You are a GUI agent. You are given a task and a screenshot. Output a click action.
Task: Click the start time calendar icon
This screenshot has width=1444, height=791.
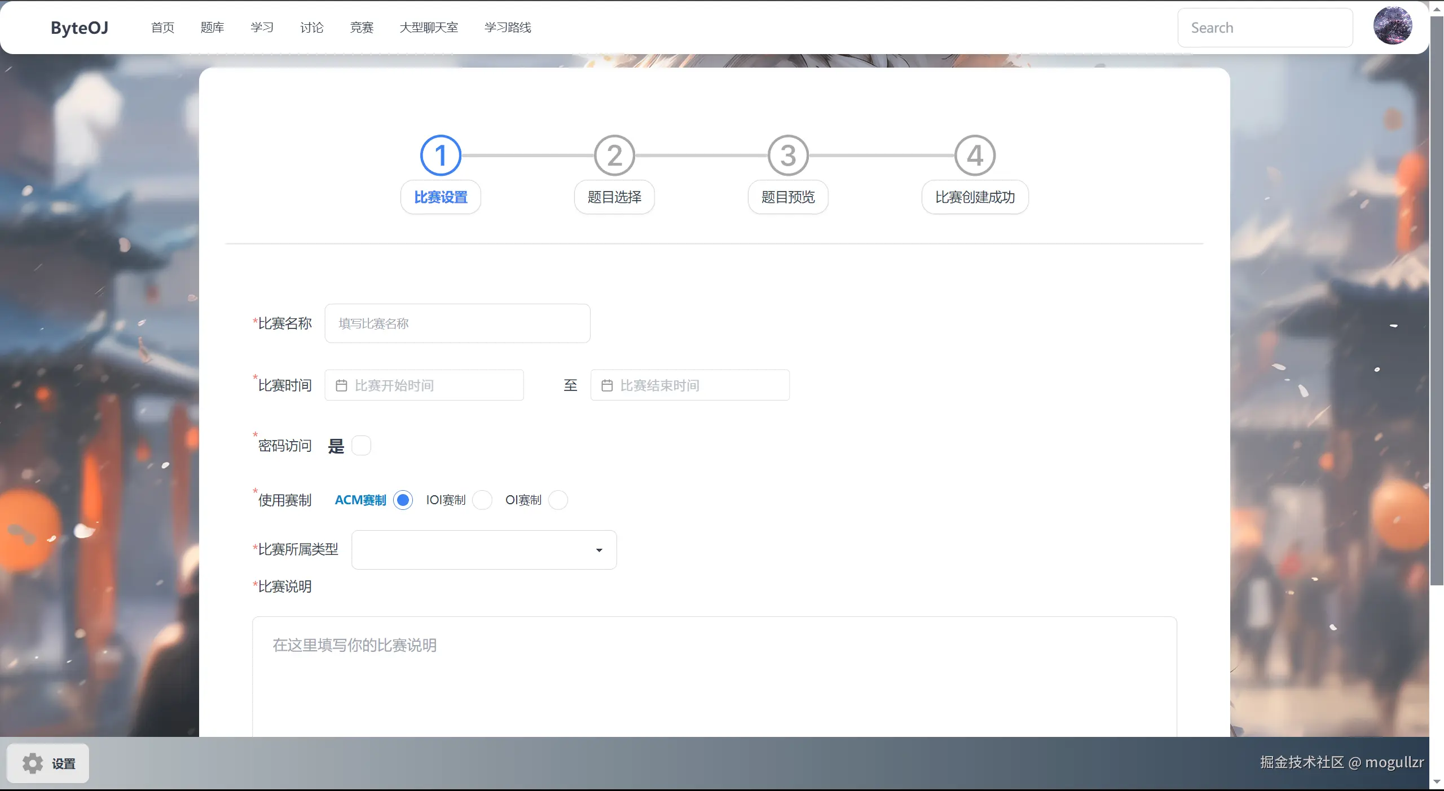pyautogui.click(x=341, y=385)
